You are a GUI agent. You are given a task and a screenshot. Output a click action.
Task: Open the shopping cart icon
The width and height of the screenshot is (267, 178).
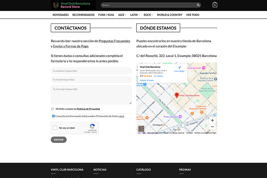point(215,5)
